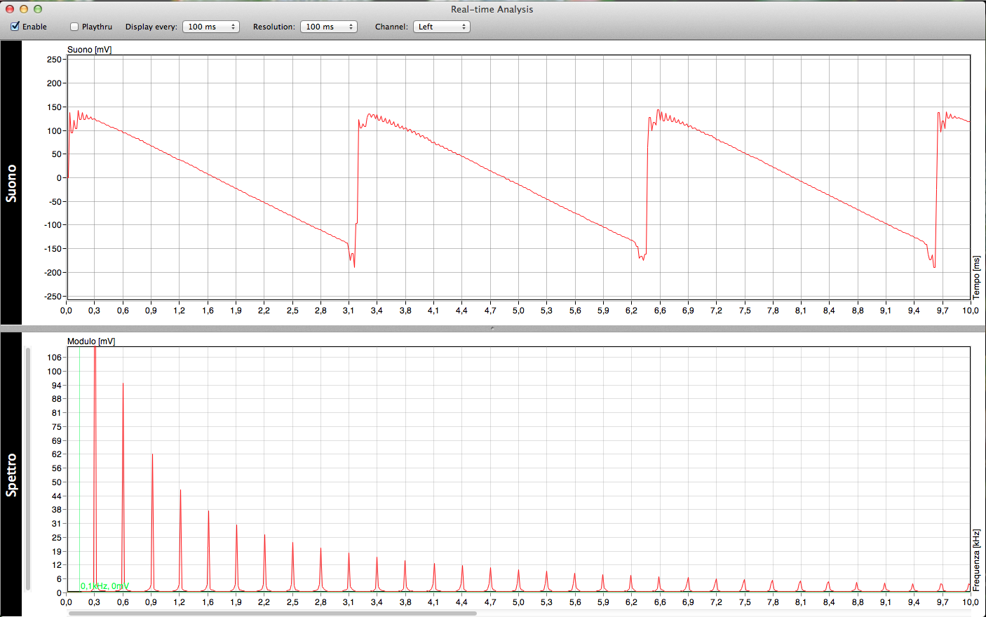Click the horizontal scrollbar below the spectrum
Viewport: 986px width, 617px height.
[272, 613]
